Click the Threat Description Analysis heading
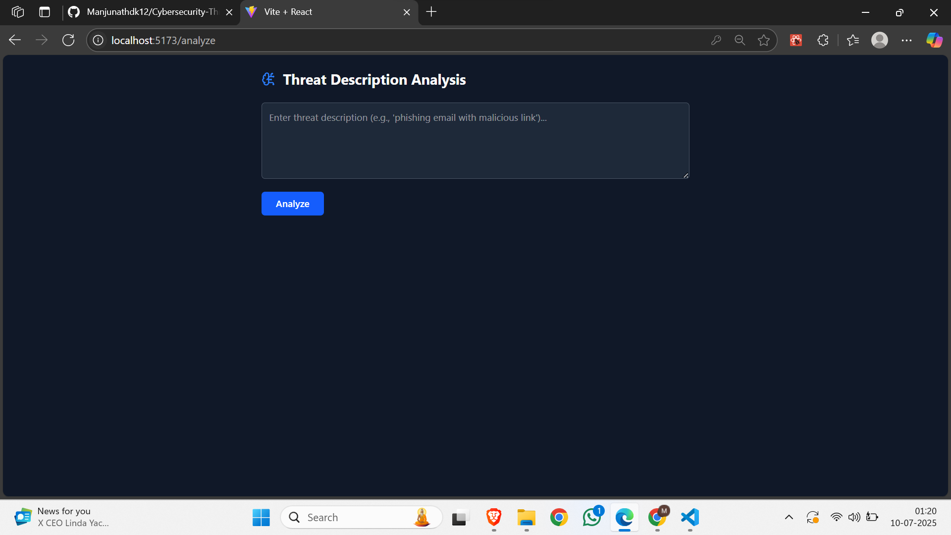 click(374, 80)
